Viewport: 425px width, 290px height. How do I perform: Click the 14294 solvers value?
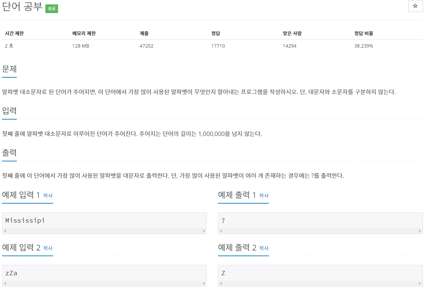289,46
